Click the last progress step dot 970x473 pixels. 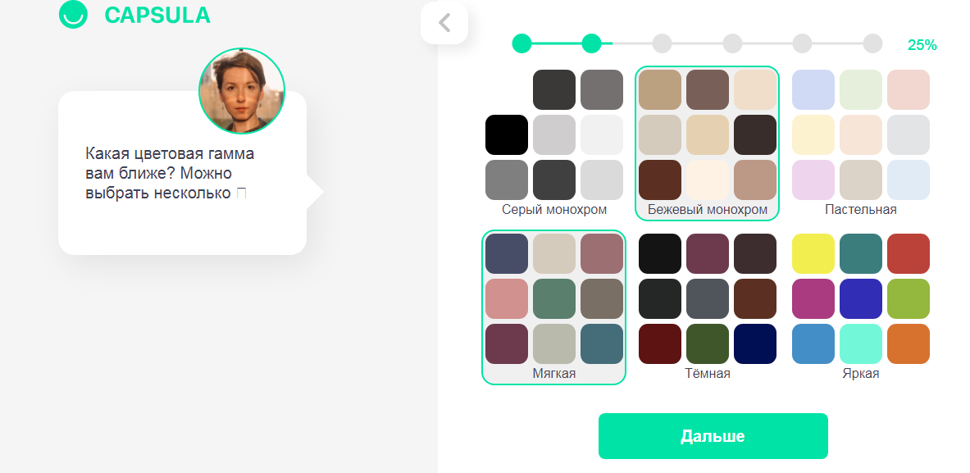(873, 43)
